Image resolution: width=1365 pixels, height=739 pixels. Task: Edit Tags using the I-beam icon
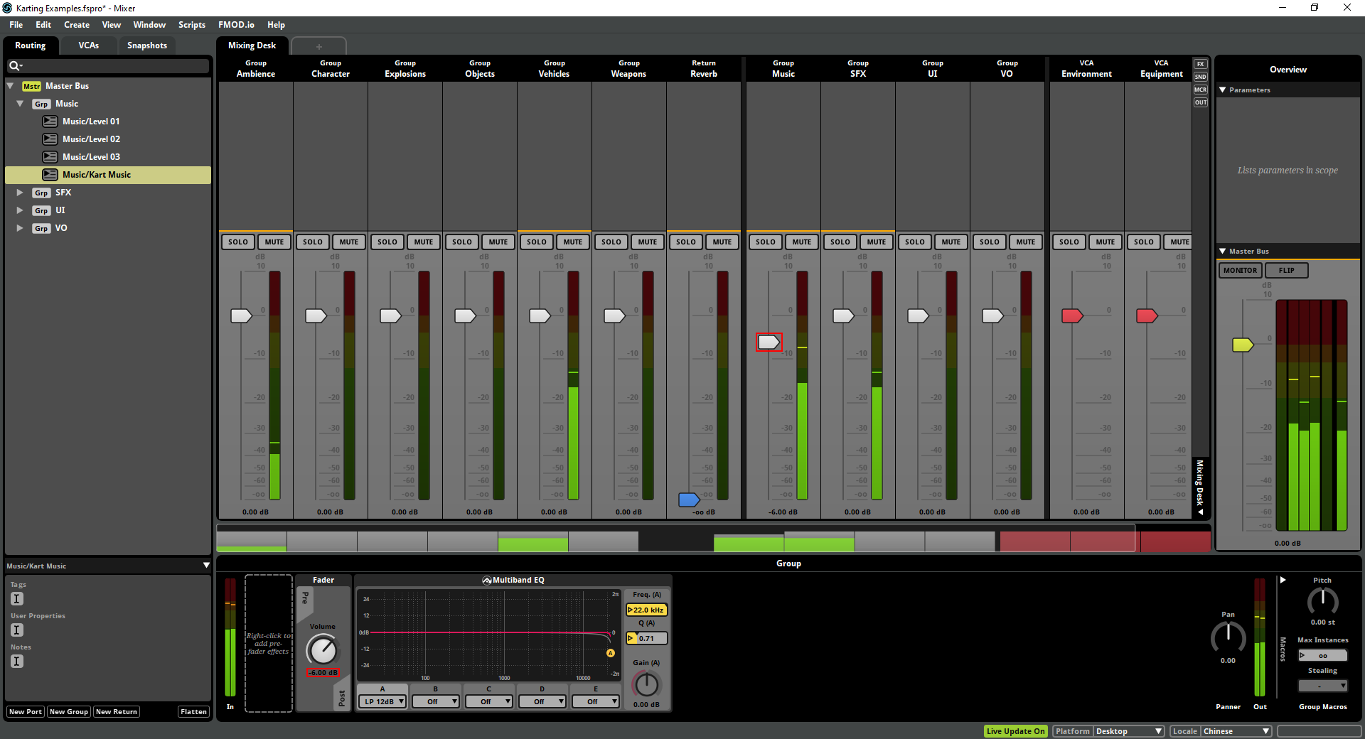point(16,598)
